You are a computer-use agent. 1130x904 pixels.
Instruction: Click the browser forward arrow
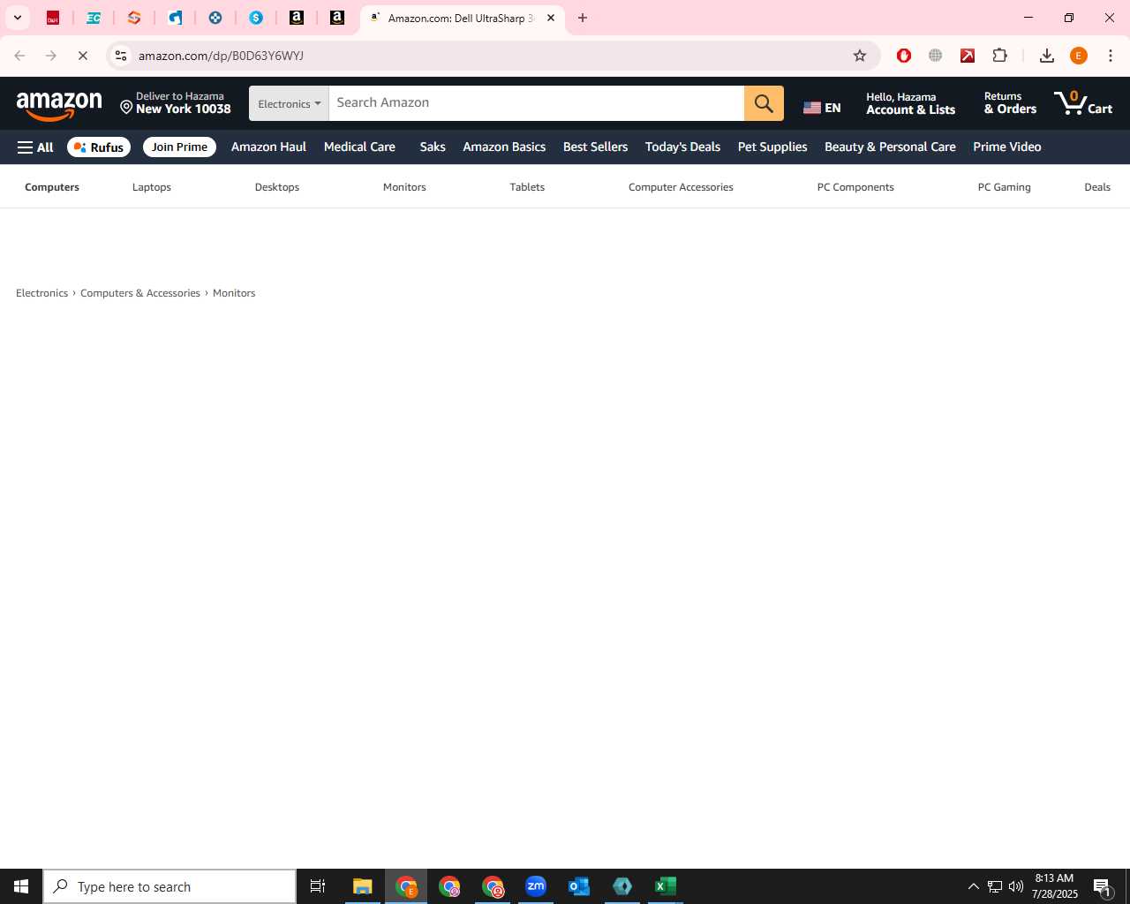click(x=51, y=56)
